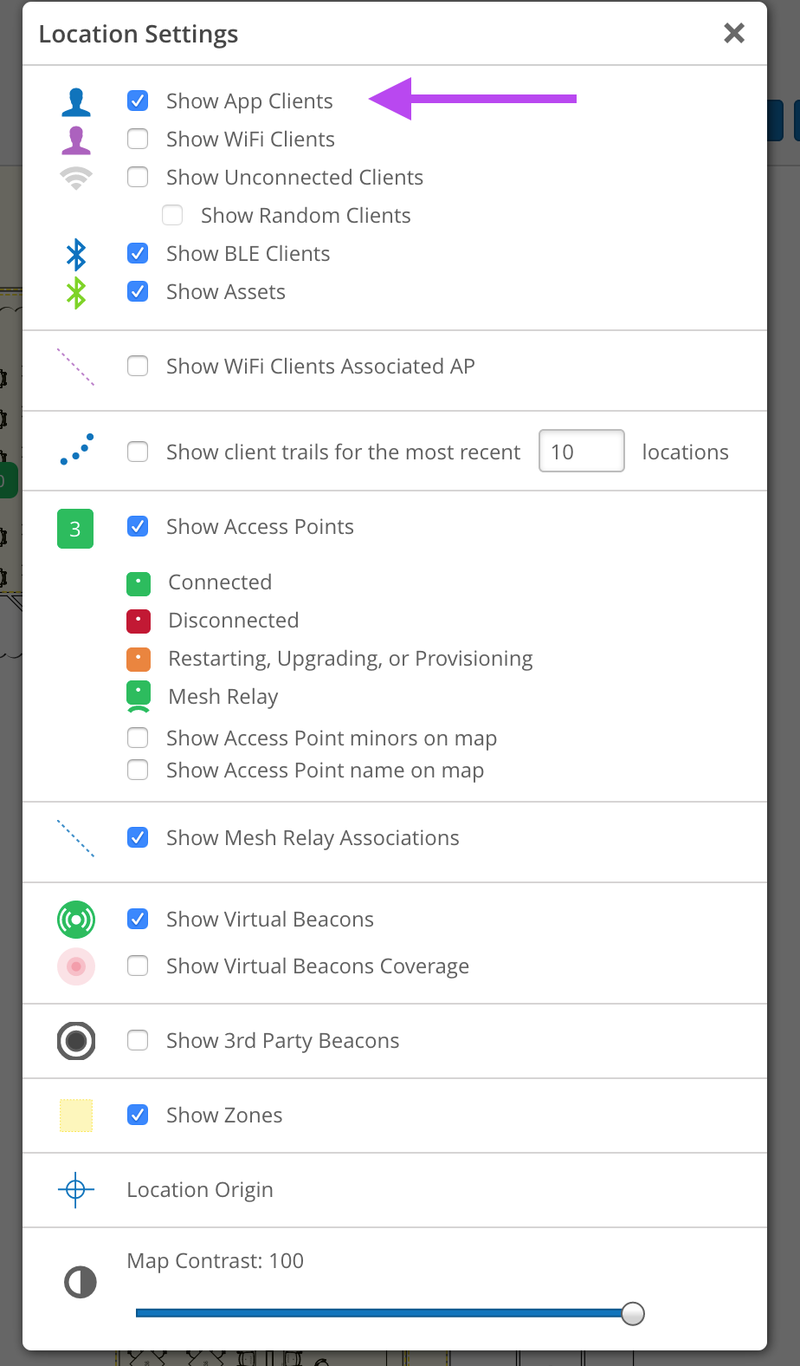
Task: Click the Location Origin label
Action: [200, 1190]
